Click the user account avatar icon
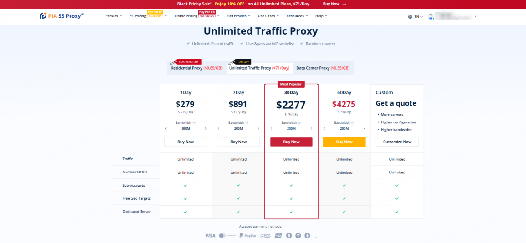 431,16
